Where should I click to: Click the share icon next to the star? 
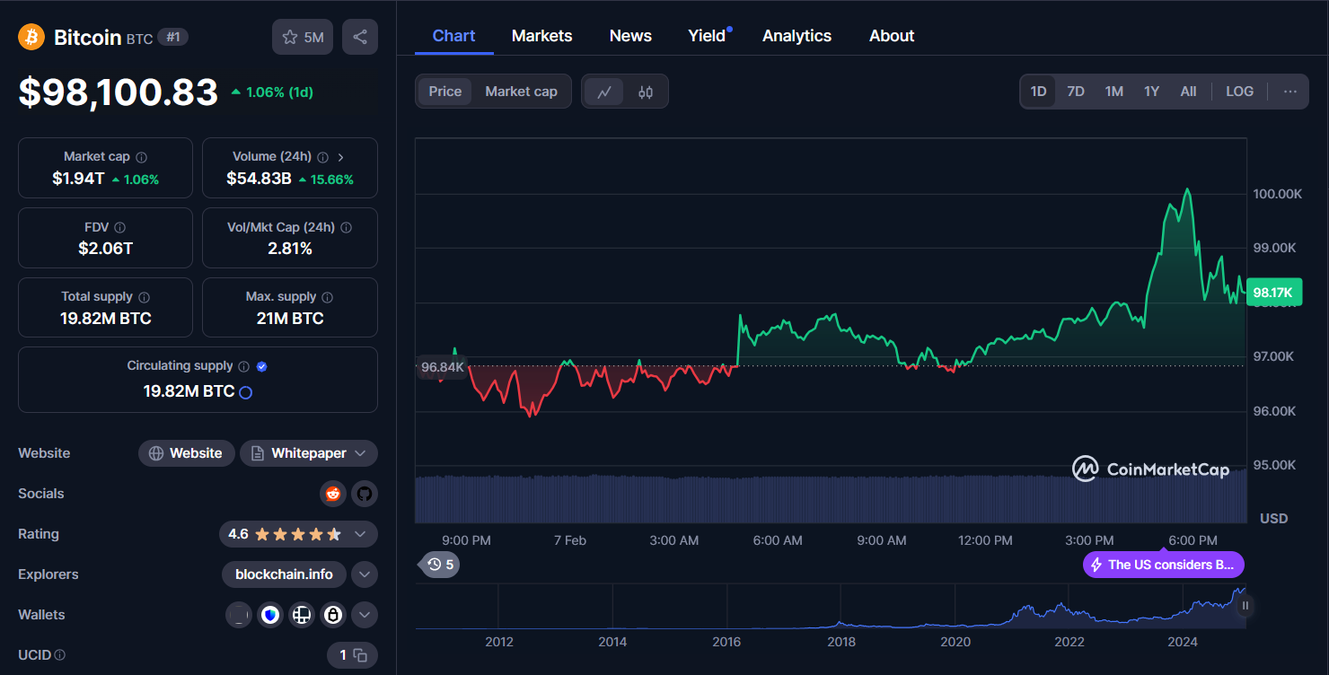pos(359,36)
